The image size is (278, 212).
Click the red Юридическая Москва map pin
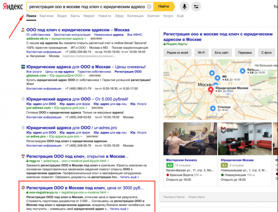pyautogui.click(x=210, y=91)
